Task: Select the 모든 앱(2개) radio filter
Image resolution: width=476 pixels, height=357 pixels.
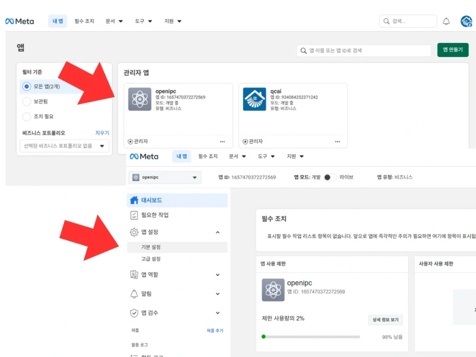Action: (x=26, y=86)
